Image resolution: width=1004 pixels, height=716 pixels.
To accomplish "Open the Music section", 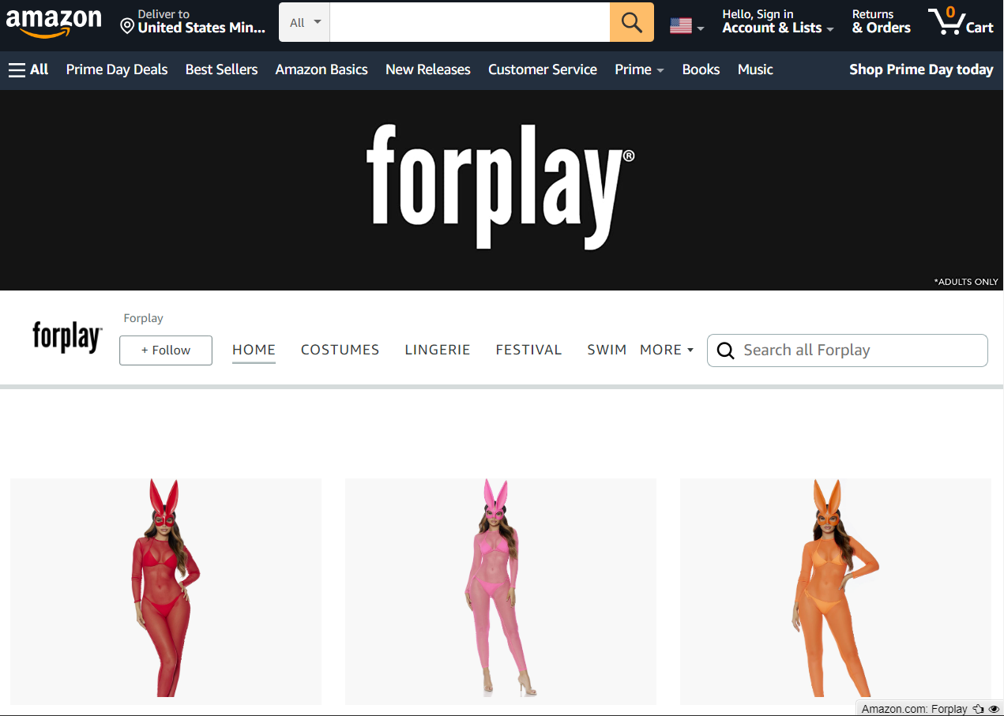I will 755,69.
